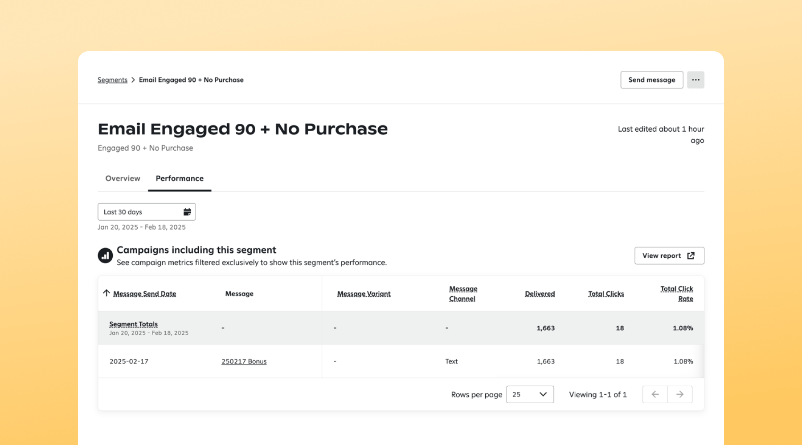Click the 1,663 delivered value in Segment Totals row

click(545, 328)
